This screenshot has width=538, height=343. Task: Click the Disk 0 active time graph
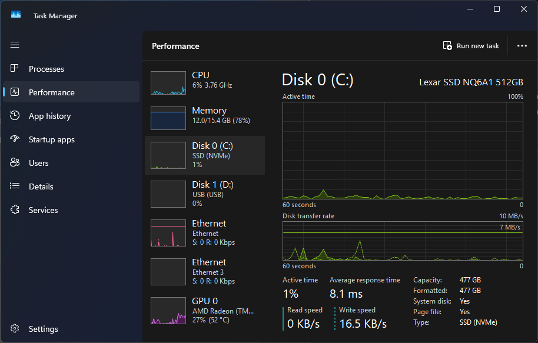click(x=403, y=151)
